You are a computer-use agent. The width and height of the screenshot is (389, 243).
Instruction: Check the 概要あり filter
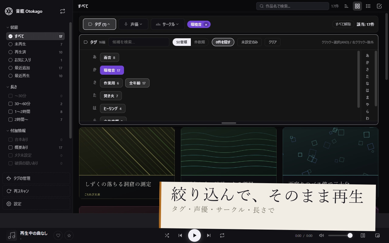(35, 147)
